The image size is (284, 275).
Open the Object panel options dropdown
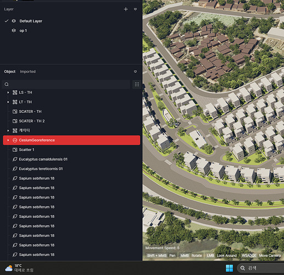135,71
